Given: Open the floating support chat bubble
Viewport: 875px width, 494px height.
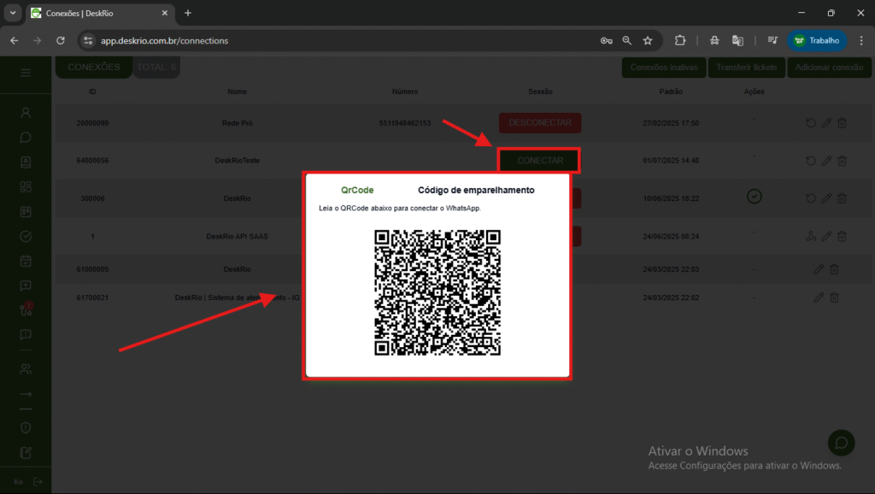Looking at the screenshot, I should pos(841,444).
